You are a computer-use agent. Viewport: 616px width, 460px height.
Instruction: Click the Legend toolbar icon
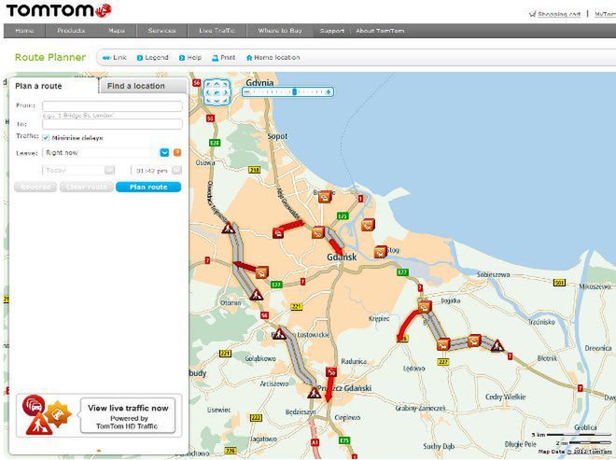pos(139,58)
